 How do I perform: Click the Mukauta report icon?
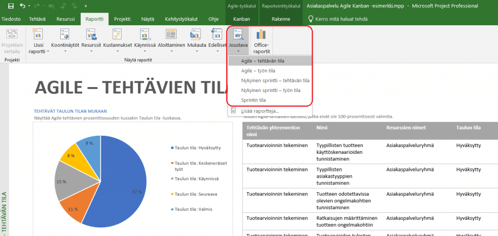(x=195, y=34)
